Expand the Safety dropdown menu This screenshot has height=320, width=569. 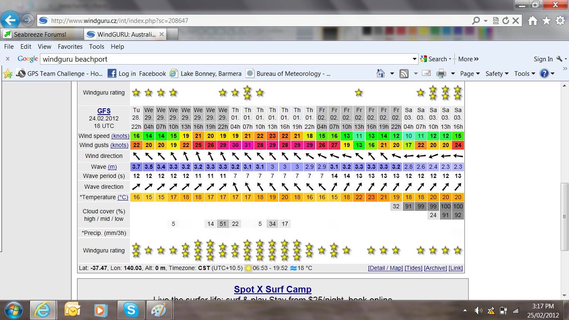point(497,74)
